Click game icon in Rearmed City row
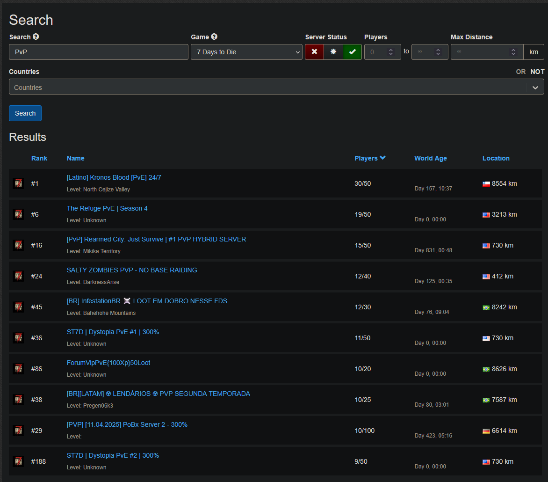548x482 pixels. (x=19, y=245)
